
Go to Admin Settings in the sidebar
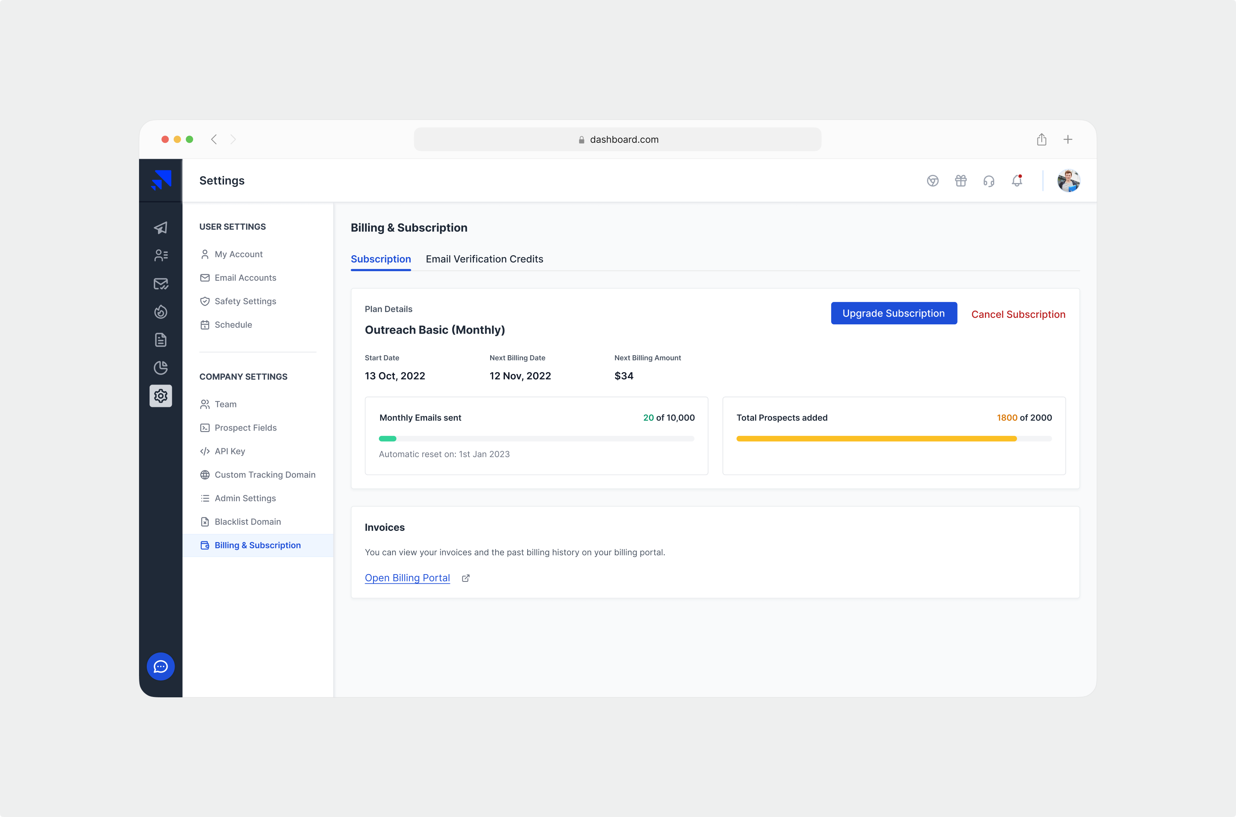coord(245,498)
